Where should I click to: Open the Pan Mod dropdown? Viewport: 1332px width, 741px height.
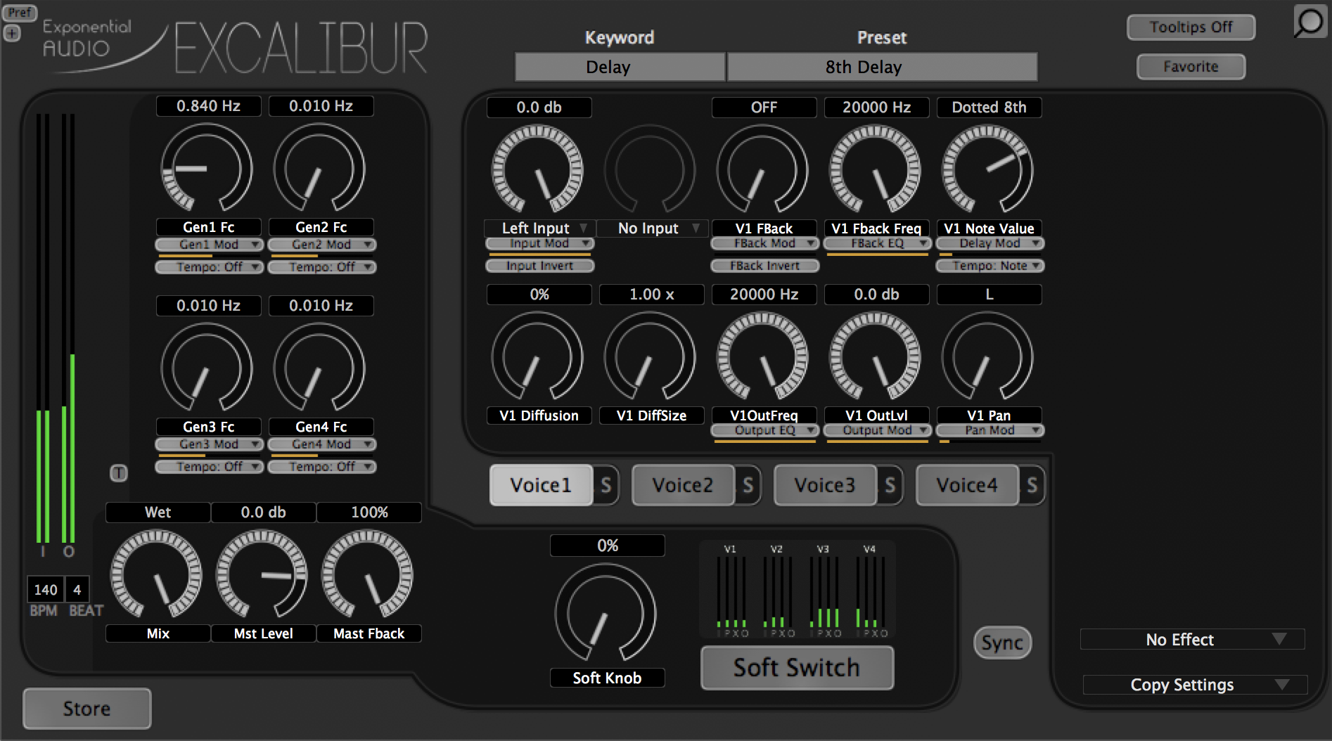pyautogui.click(x=990, y=430)
